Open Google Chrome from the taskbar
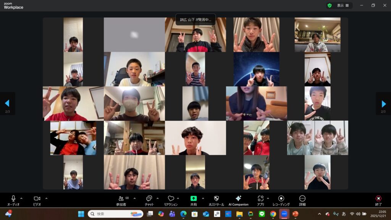The width and height of the screenshot is (391, 220). coord(273,214)
